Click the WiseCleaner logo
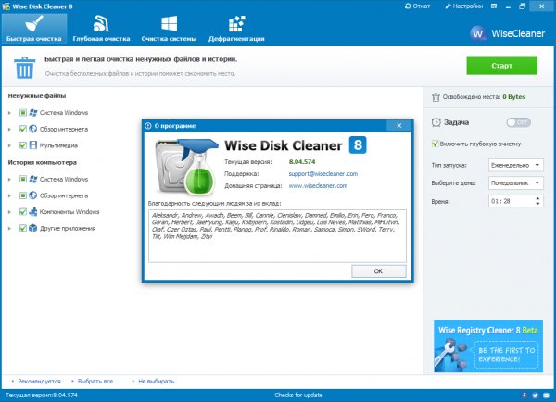This screenshot has height=402, width=556. click(x=508, y=33)
